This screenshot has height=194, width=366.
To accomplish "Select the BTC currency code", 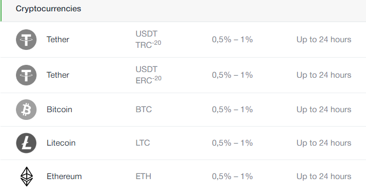I will coord(144,110).
